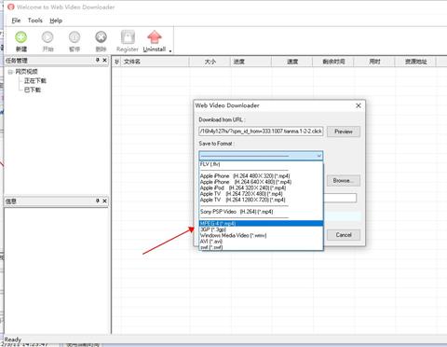The width and height of the screenshot is (447, 347).
Task: Click the Uninstall red arrow icon
Action: [155, 37]
